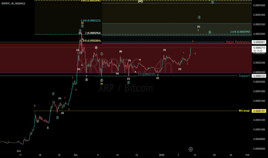Click the 02:14:02 candle countdown timer
268x158 pixels.
258,51
